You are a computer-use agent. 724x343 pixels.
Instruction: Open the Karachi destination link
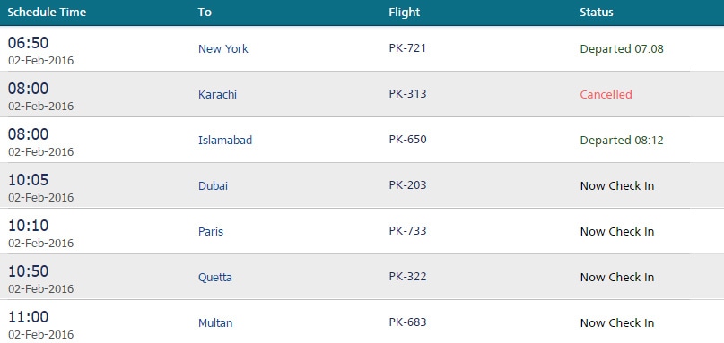pyautogui.click(x=217, y=95)
